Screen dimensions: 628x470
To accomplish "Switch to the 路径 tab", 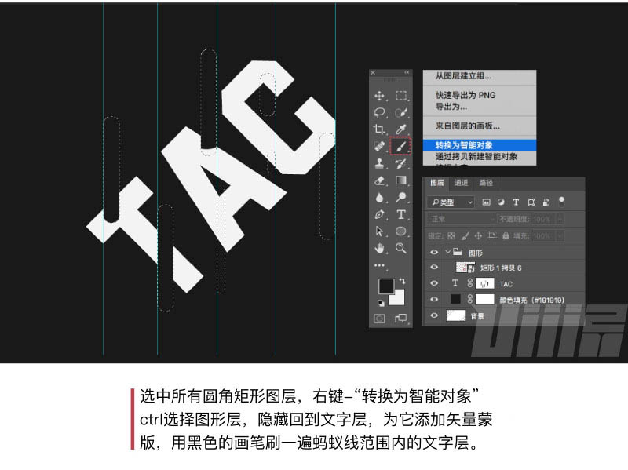I will [486, 183].
